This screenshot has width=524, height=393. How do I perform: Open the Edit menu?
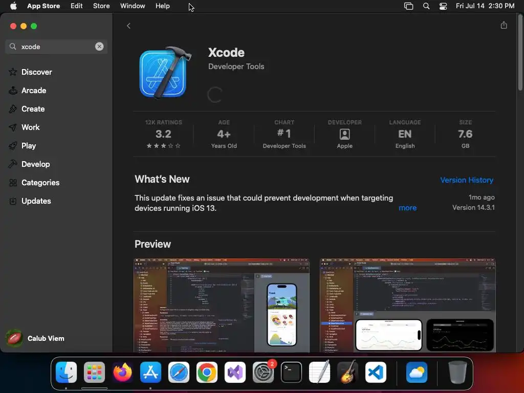click(x=77, y=6)
